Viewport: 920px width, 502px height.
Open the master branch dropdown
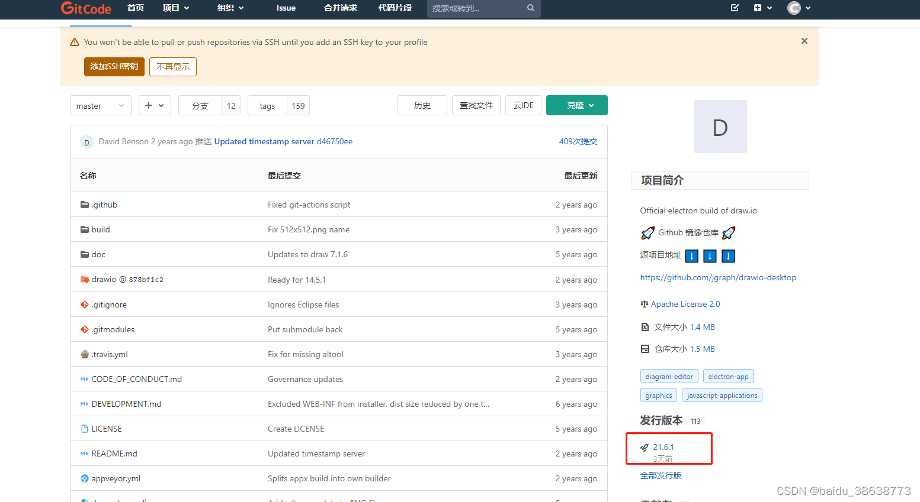(100, 105)
